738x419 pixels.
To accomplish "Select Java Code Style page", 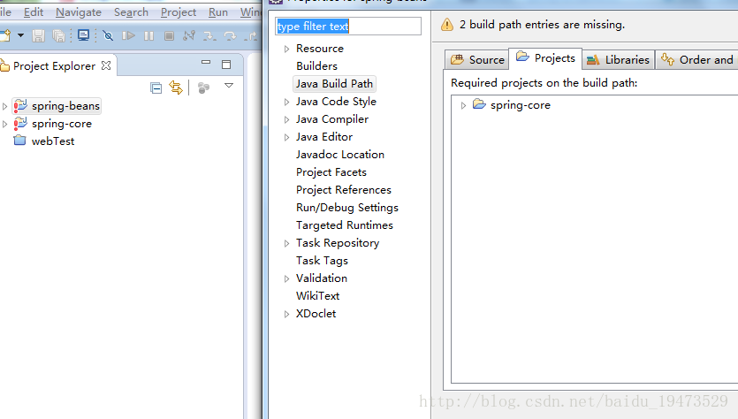I will tap(336, 102).
